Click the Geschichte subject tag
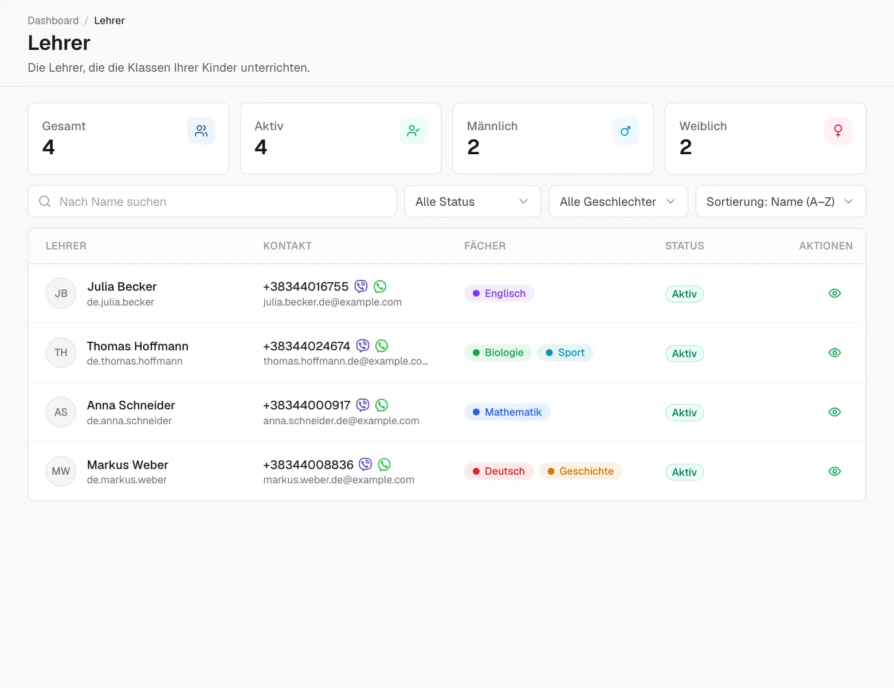This screenshot has width=894, height=688. tap(581, 471)
